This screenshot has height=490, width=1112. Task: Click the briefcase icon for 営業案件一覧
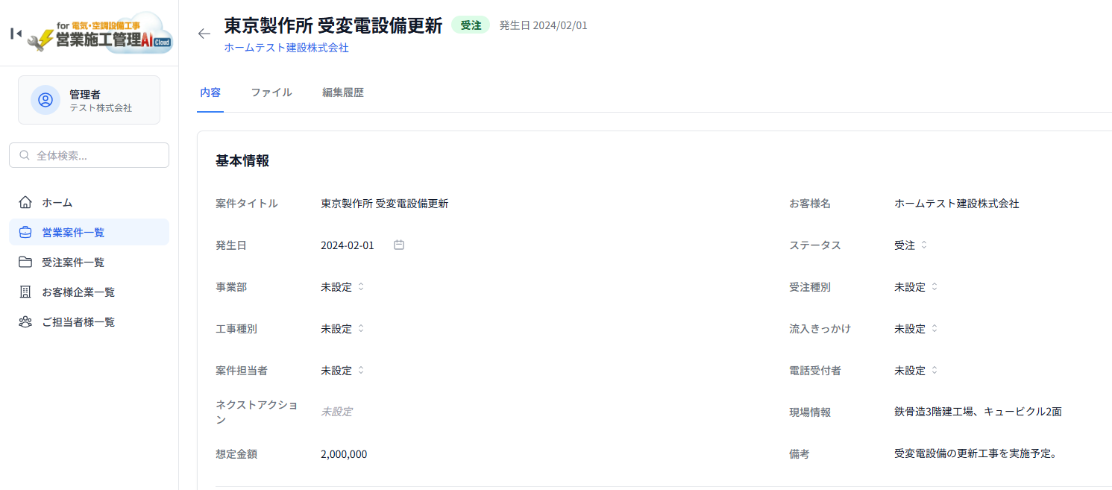pos(25,232)
